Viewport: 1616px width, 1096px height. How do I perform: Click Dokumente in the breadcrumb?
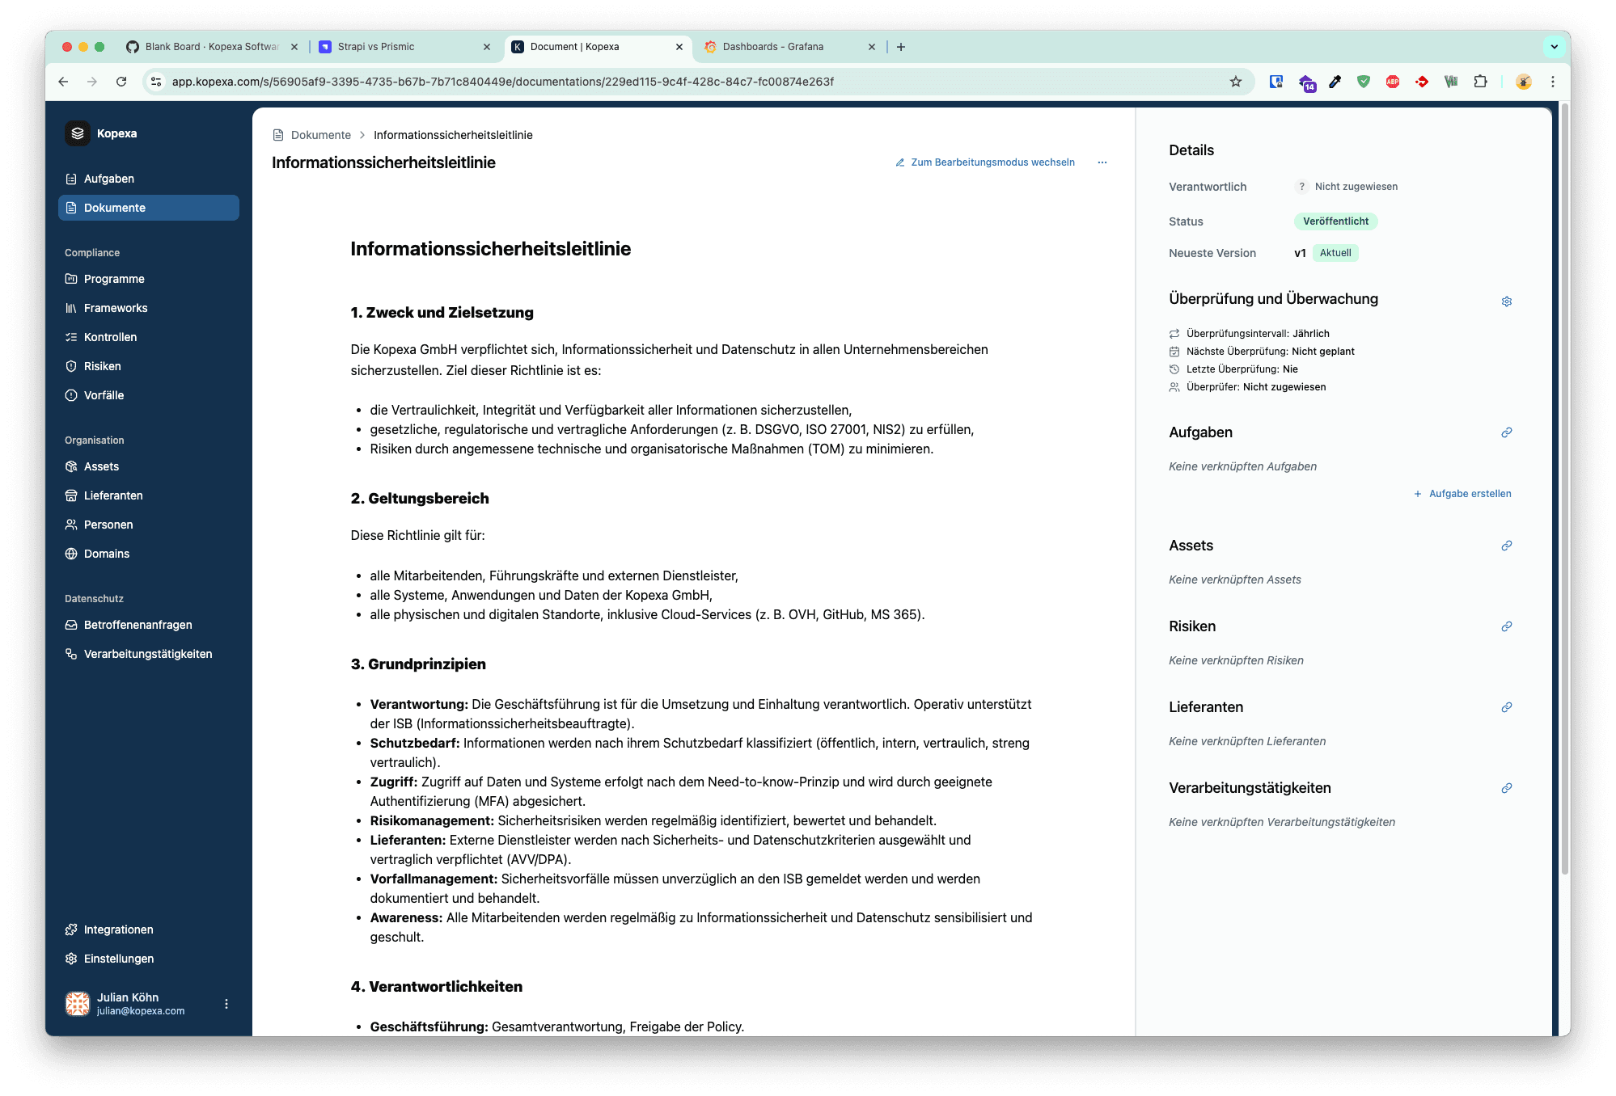[x=320, y=135]
